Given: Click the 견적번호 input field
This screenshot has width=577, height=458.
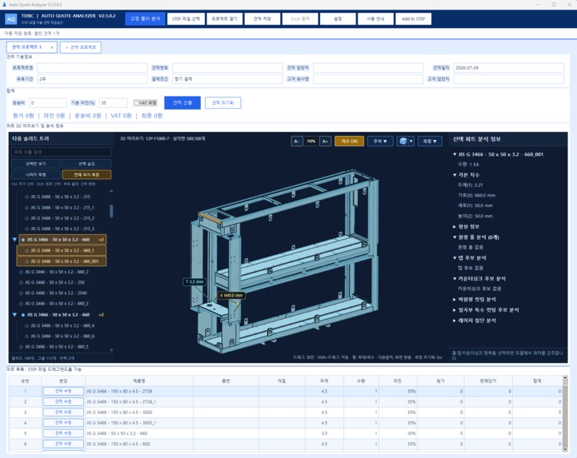Looking at the screenshot, I should click(x=227, y=68).
